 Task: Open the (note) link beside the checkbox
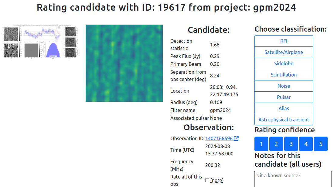click(x=216, y=180)
